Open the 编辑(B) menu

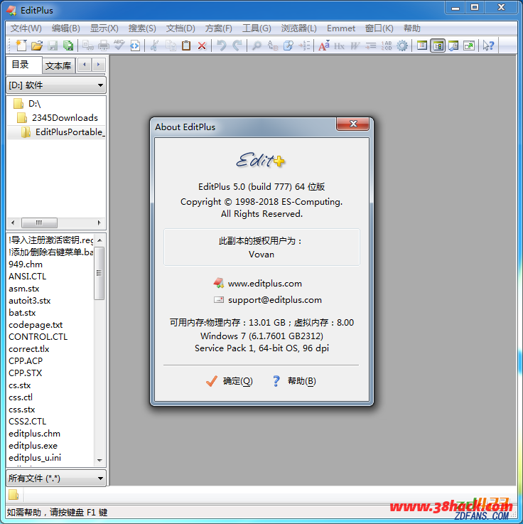(x=66, y=28)
